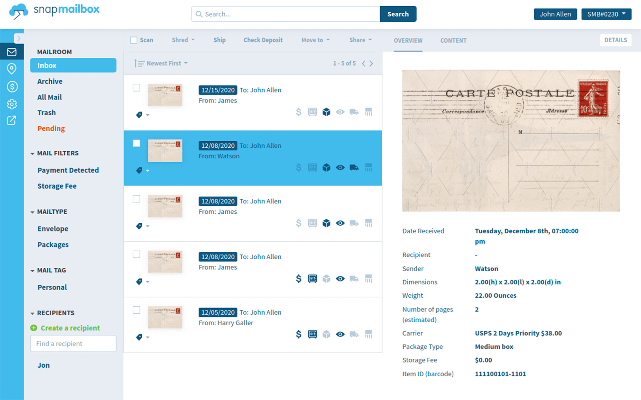Click the box icon on Harry Galler's mail
This screenshot has height=400, width=641.
click(326, 335)
